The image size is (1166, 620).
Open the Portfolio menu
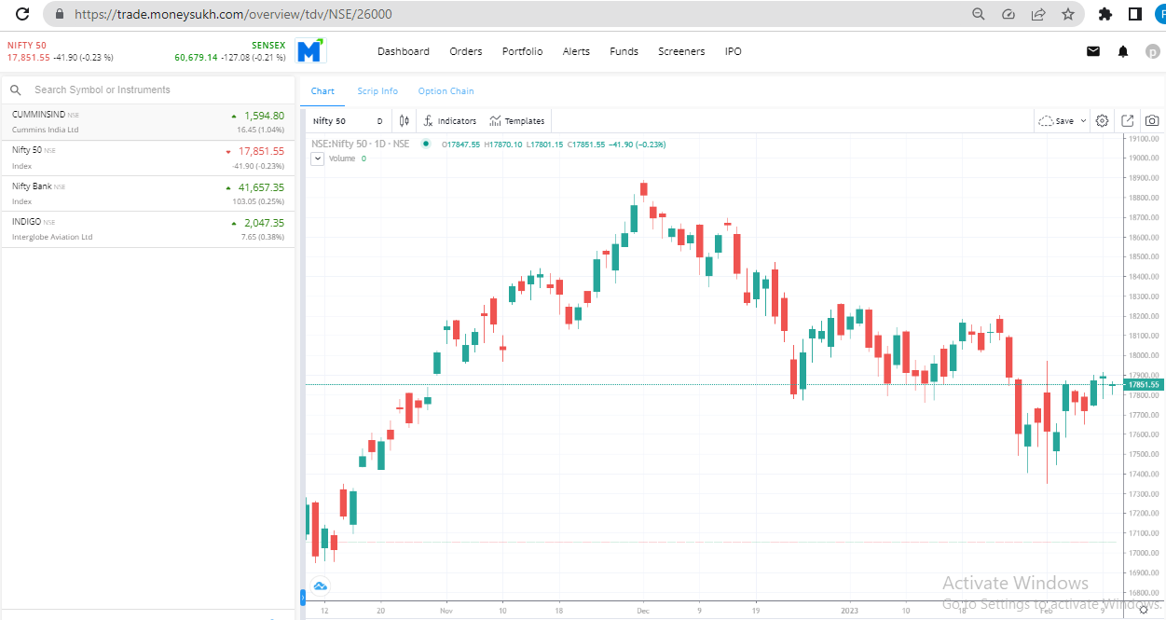pyautogui.click(x=523, y=51)
